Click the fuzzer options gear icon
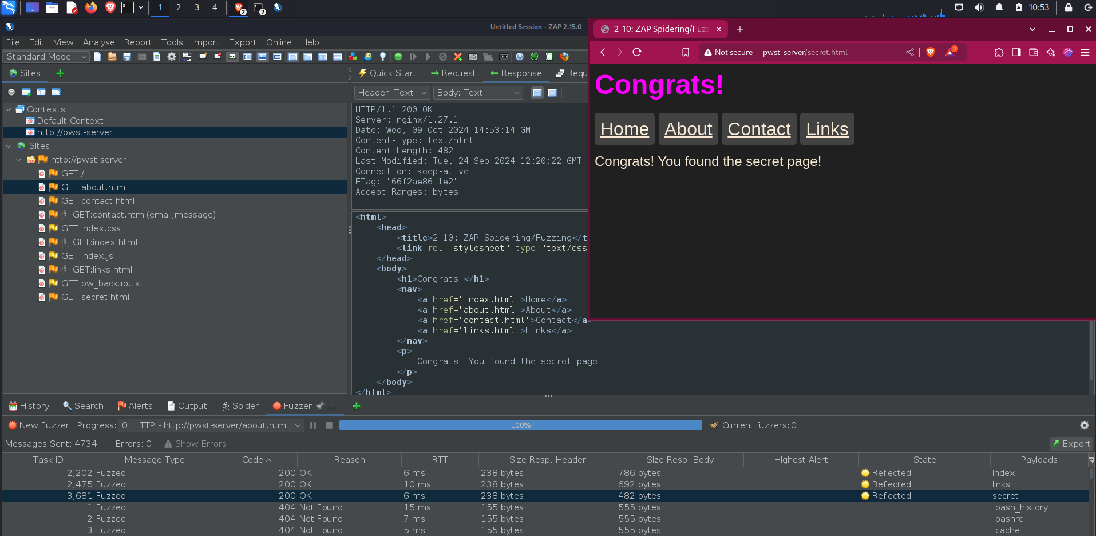 click(x=1084, y=425)
